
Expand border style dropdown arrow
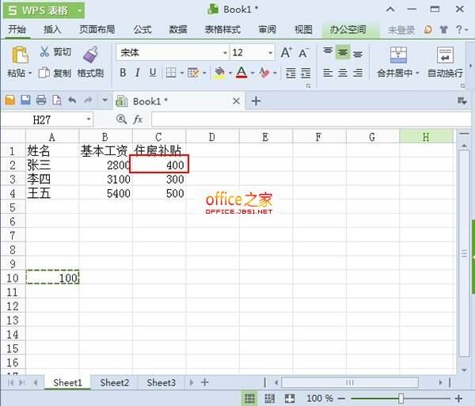(182, 73)
